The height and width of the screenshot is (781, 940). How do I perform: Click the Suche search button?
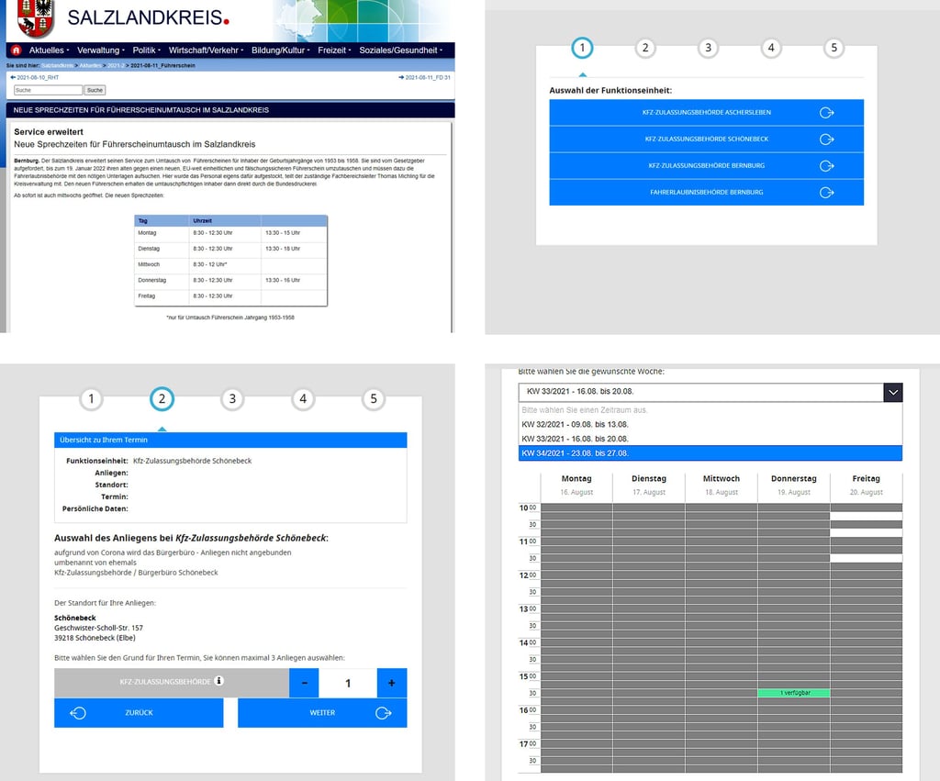click(x=95, y=90)
